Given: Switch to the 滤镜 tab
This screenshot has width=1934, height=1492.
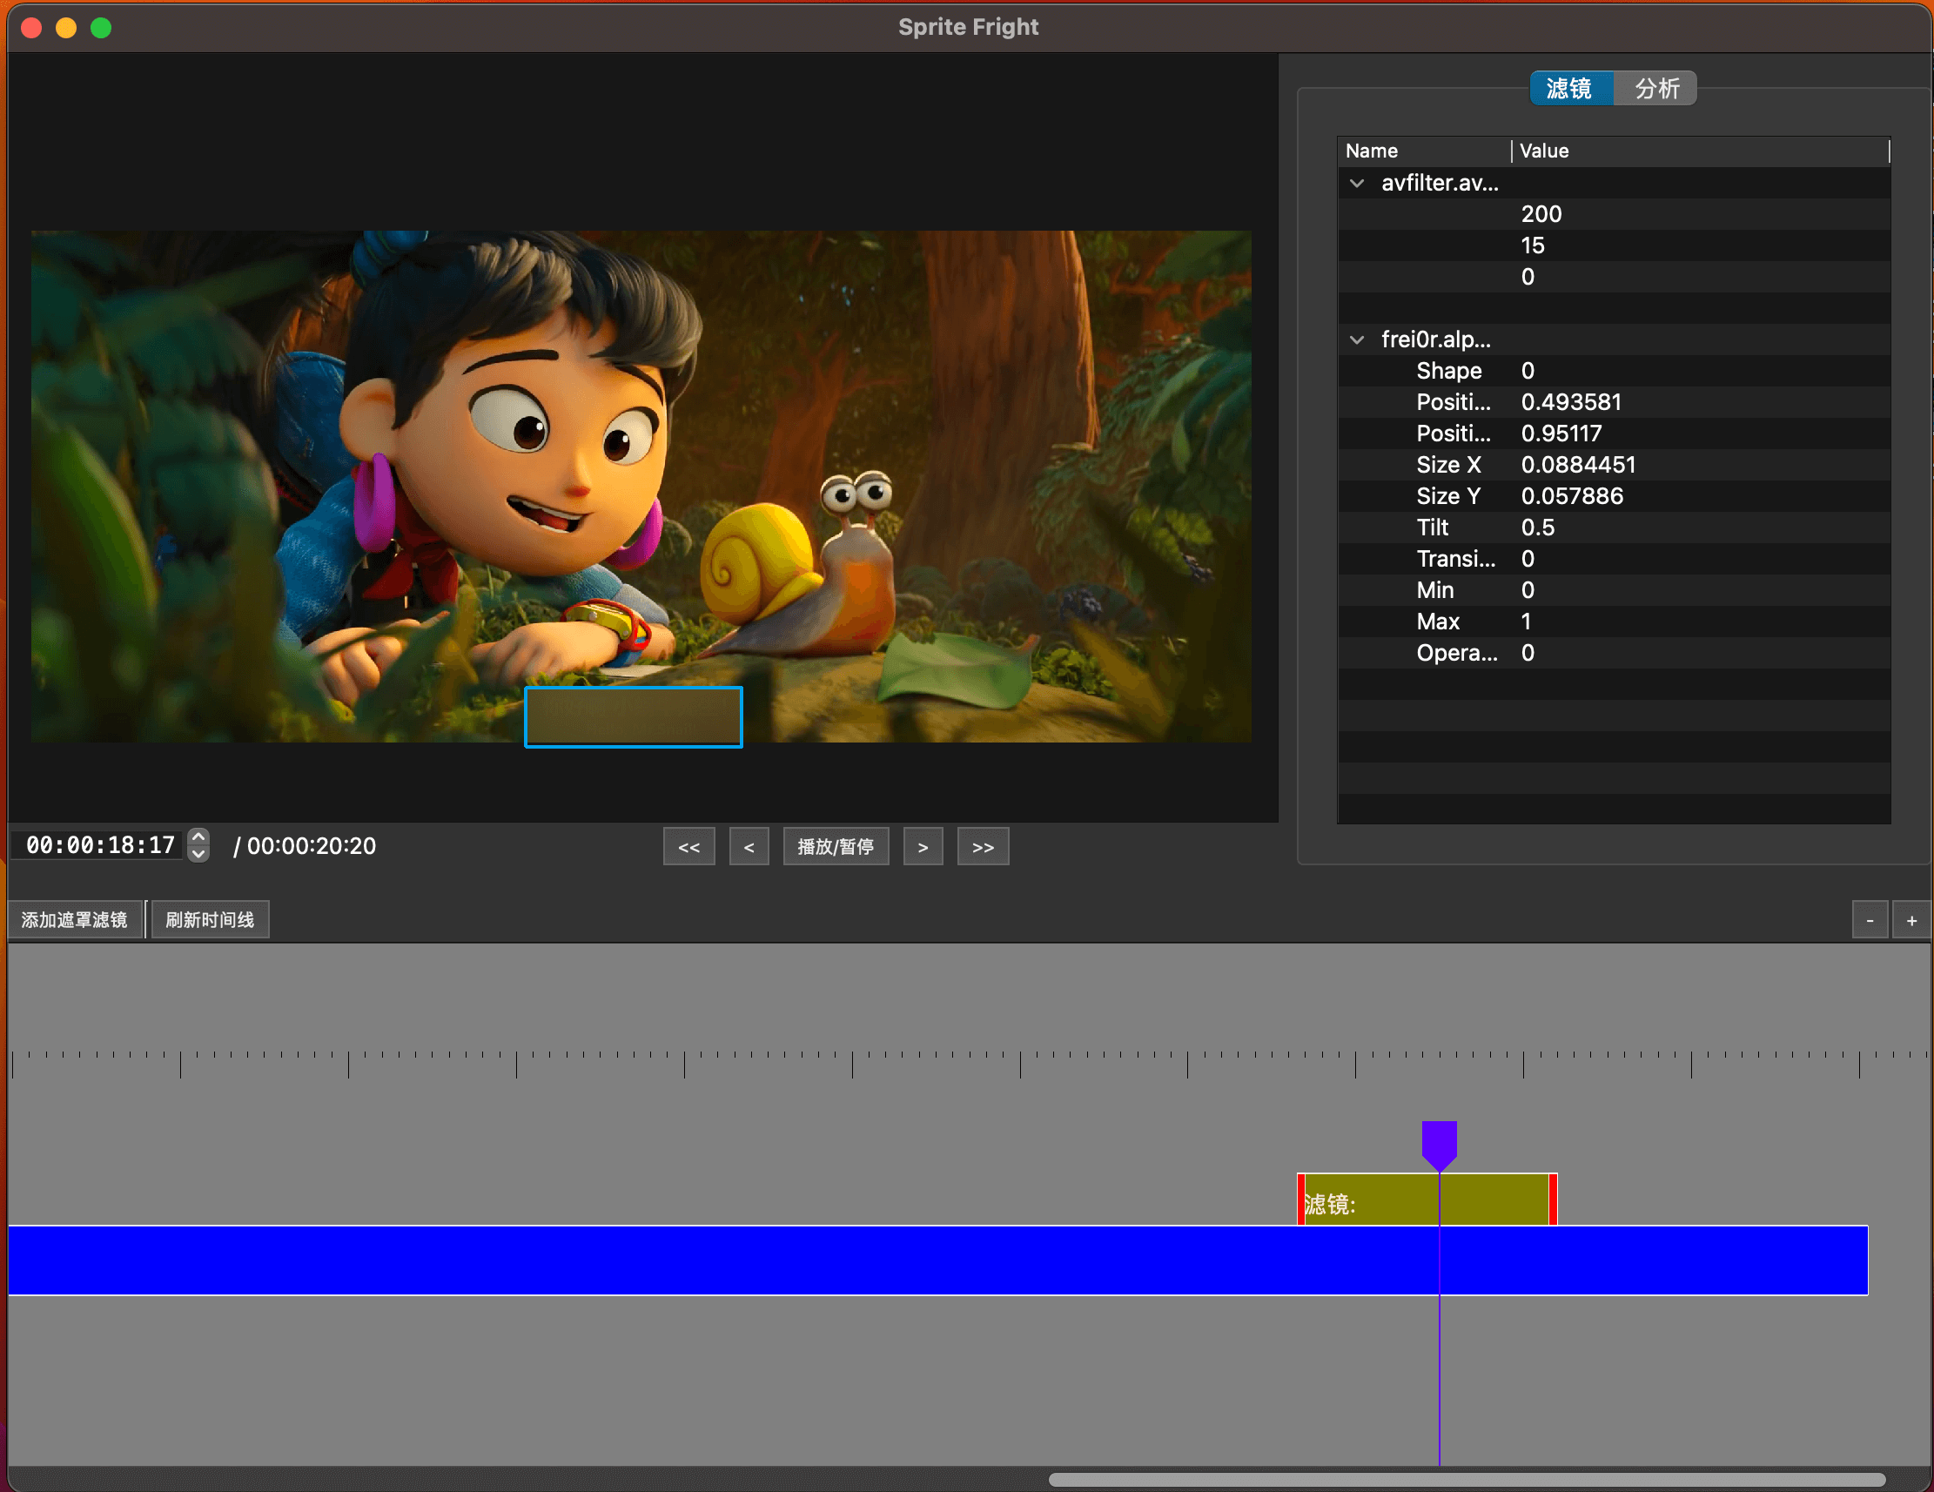Looking at the screenshot, I should click(1571, 89).
